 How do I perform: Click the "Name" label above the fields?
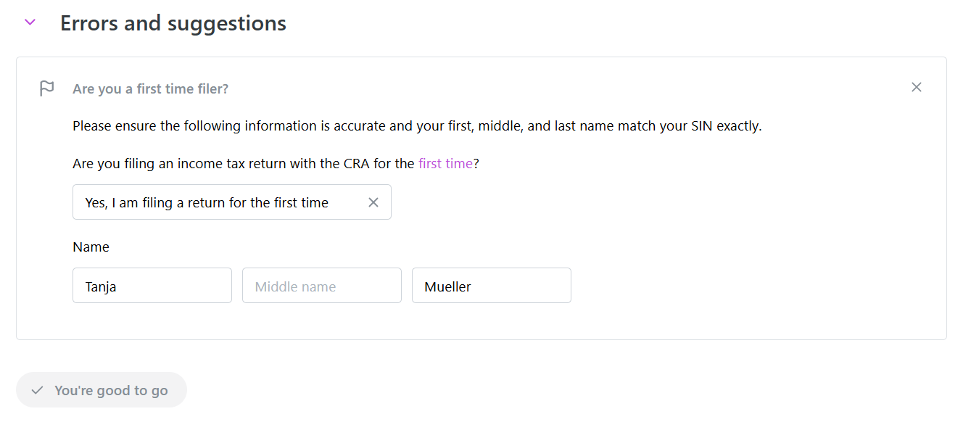pos(91,247)
